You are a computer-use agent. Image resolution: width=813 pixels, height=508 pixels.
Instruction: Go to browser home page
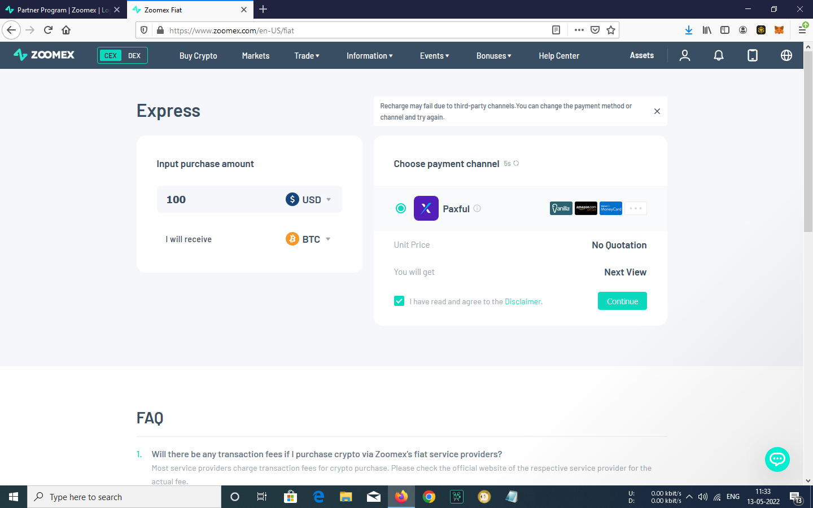66,30
